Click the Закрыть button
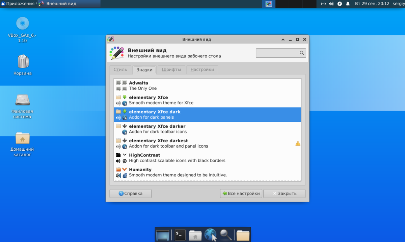The width and height of the screenshot is (405, 242). coord(285,193)
